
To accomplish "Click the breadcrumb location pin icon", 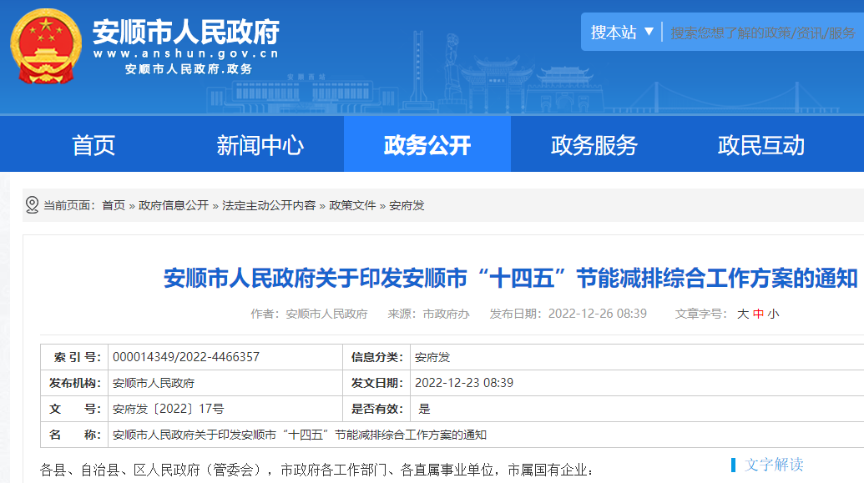I will point(31,203).
